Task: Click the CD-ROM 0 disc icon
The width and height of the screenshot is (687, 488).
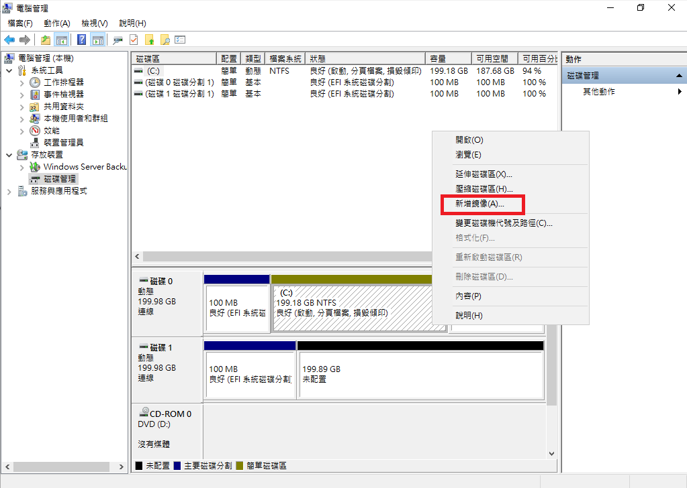Action: tap(143, 412)
